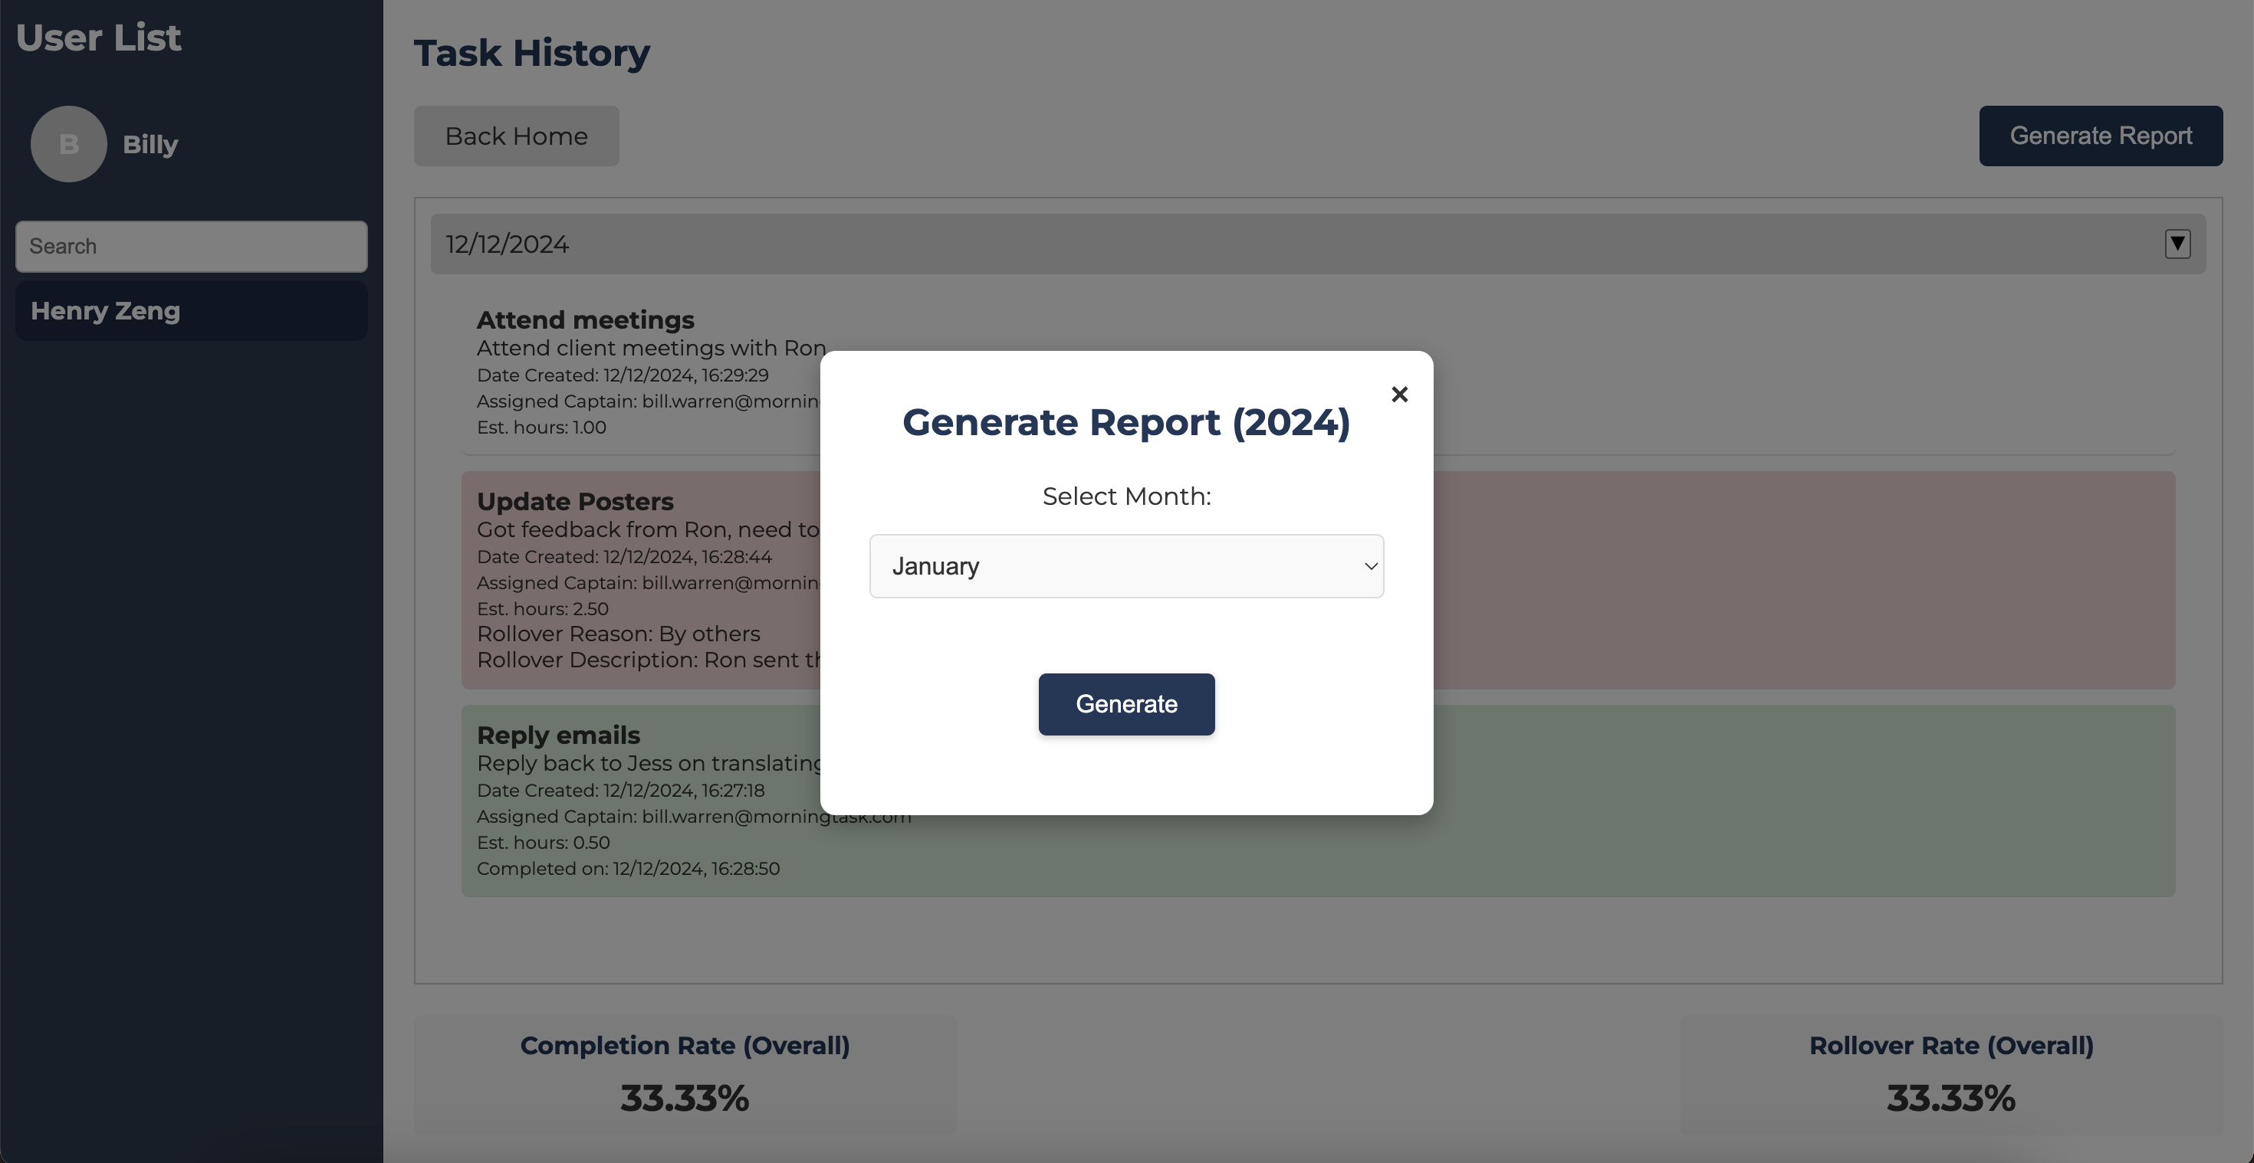Focus the user Search field
Image resolution: width=2254 pixels, height=1163 pixels.
[191, 246]
